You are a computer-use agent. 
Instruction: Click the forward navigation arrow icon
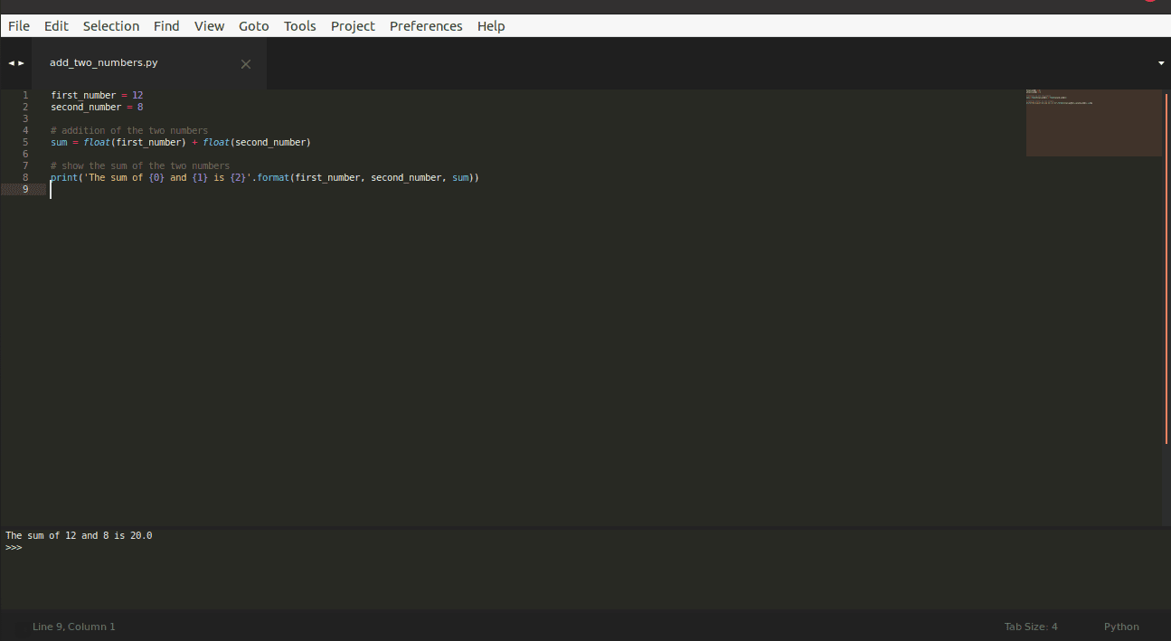tap(21, 62)
